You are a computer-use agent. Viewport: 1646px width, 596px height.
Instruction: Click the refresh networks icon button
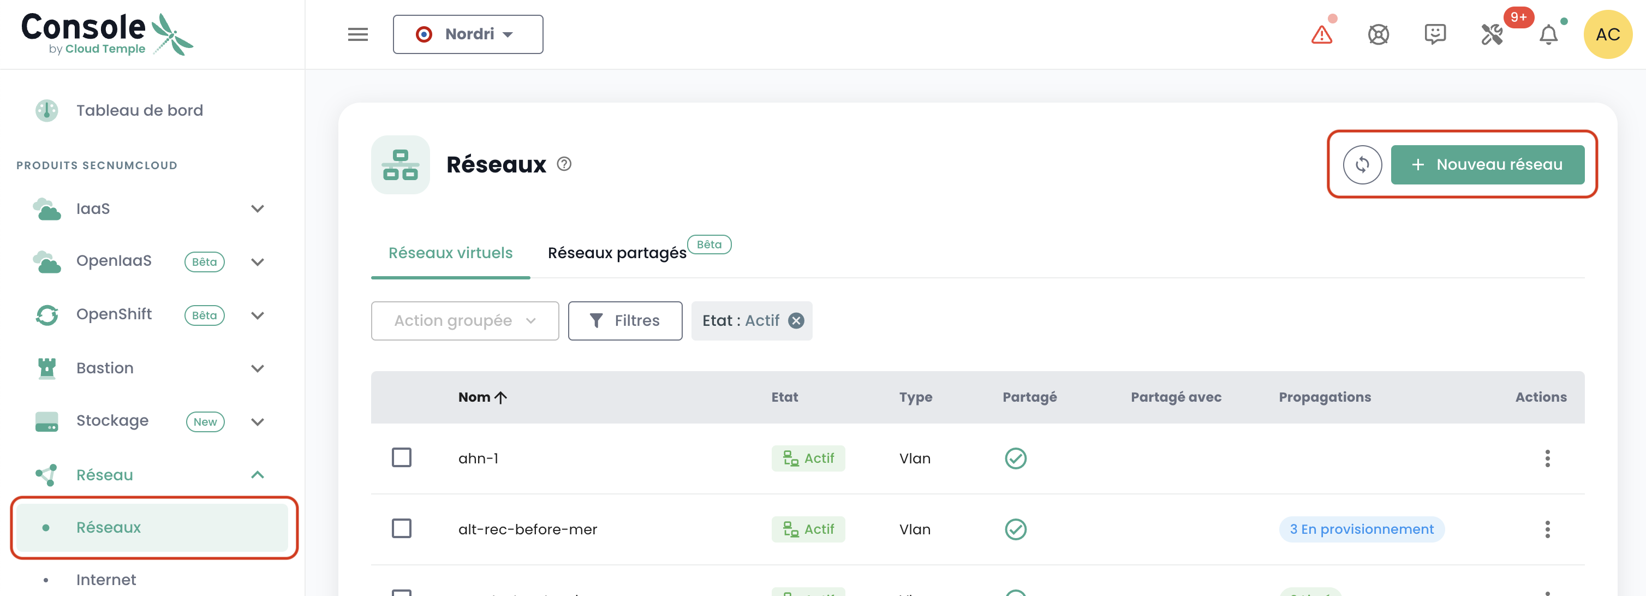click(1362, 165)
